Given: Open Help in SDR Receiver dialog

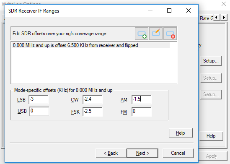Looking at the screenshot, I should (x=181, y=133).
